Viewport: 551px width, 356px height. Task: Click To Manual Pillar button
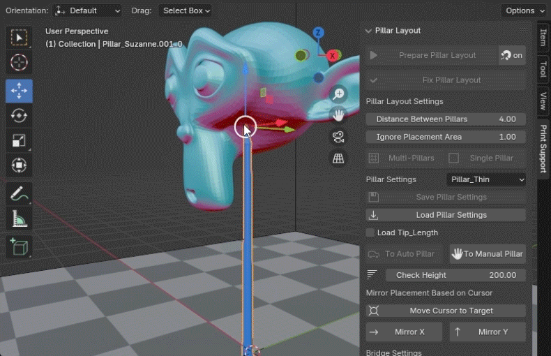(x=488, y=254)
